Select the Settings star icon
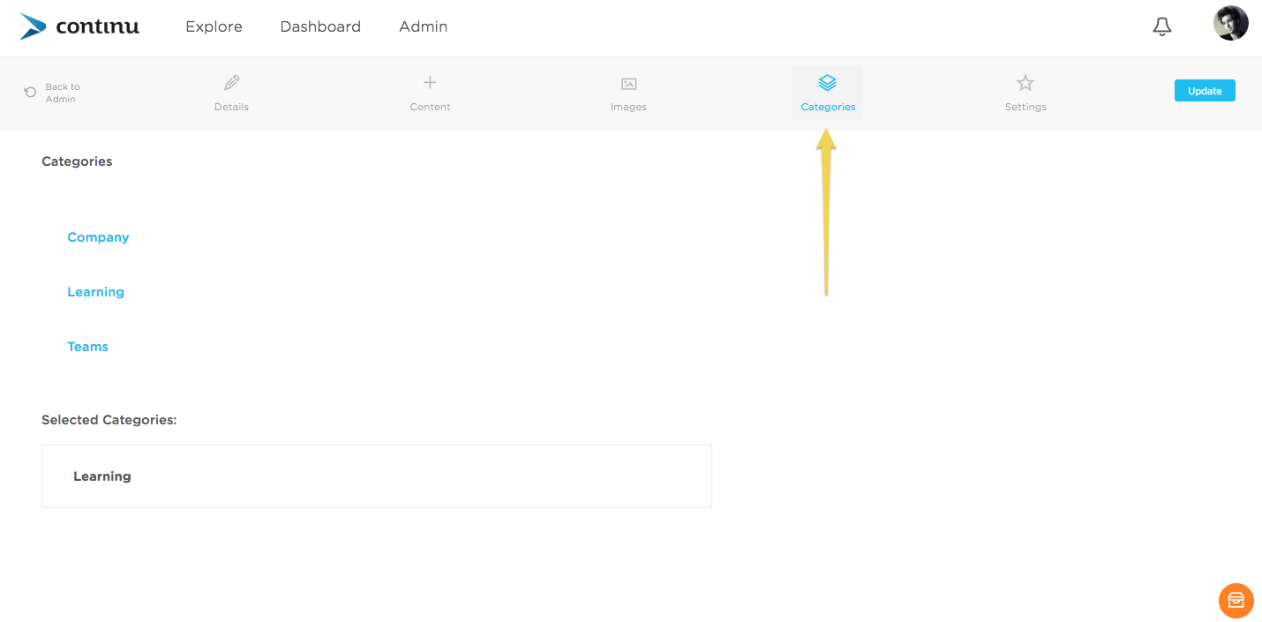The height and width of the screenshot is (622, 1262). pos(1025,83)
